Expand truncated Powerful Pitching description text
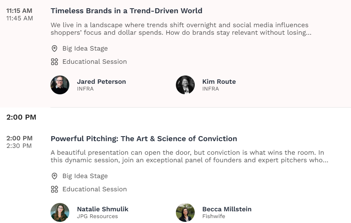 tap(189, 156)
